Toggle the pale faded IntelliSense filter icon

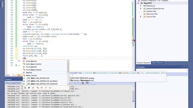click(46, 88)
